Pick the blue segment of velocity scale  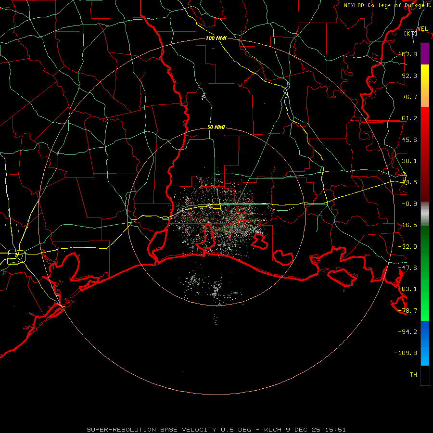click(x=425, y=343)
